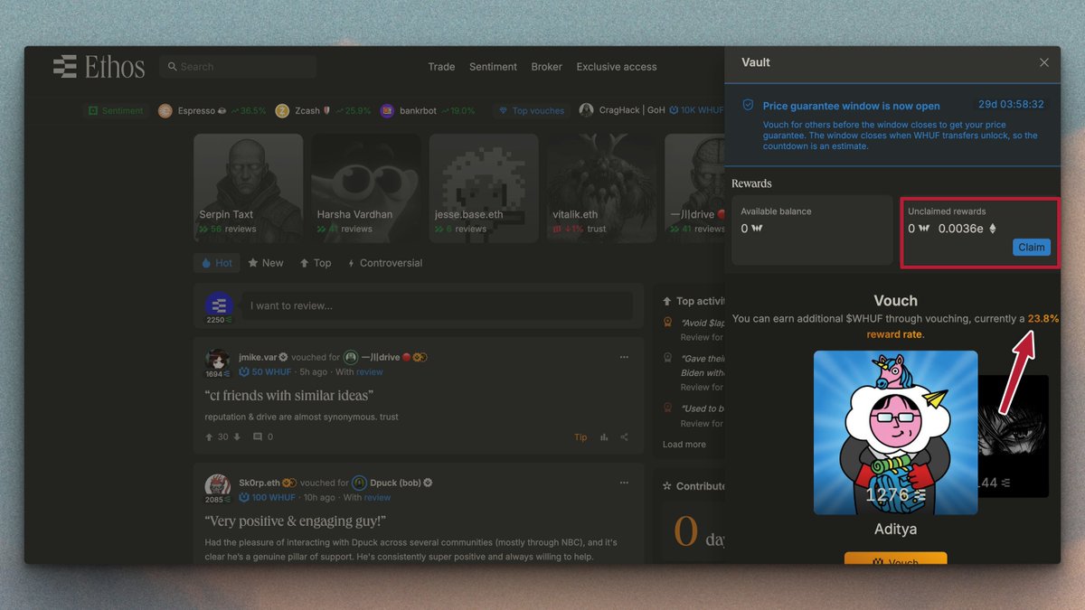This screenshot has height=610, width=1085.
Task: Open the bankrbot ticker entry
Action: (427, 111)
